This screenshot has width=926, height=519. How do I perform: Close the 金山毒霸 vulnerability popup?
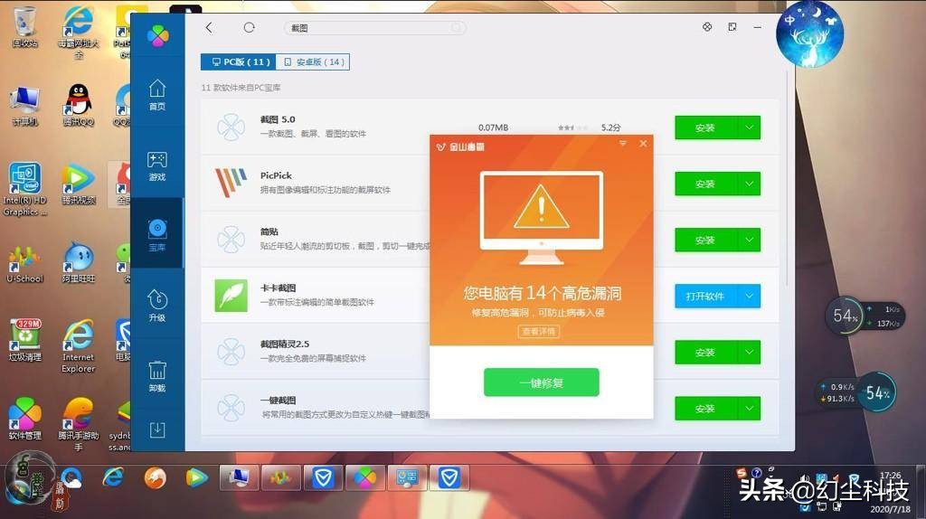643,144
